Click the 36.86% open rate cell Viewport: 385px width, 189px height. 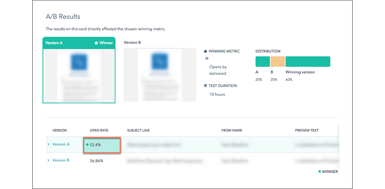[x=96, y=161]
